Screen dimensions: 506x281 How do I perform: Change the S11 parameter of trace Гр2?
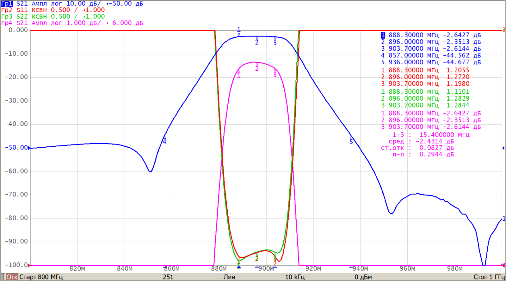point(22,10)
